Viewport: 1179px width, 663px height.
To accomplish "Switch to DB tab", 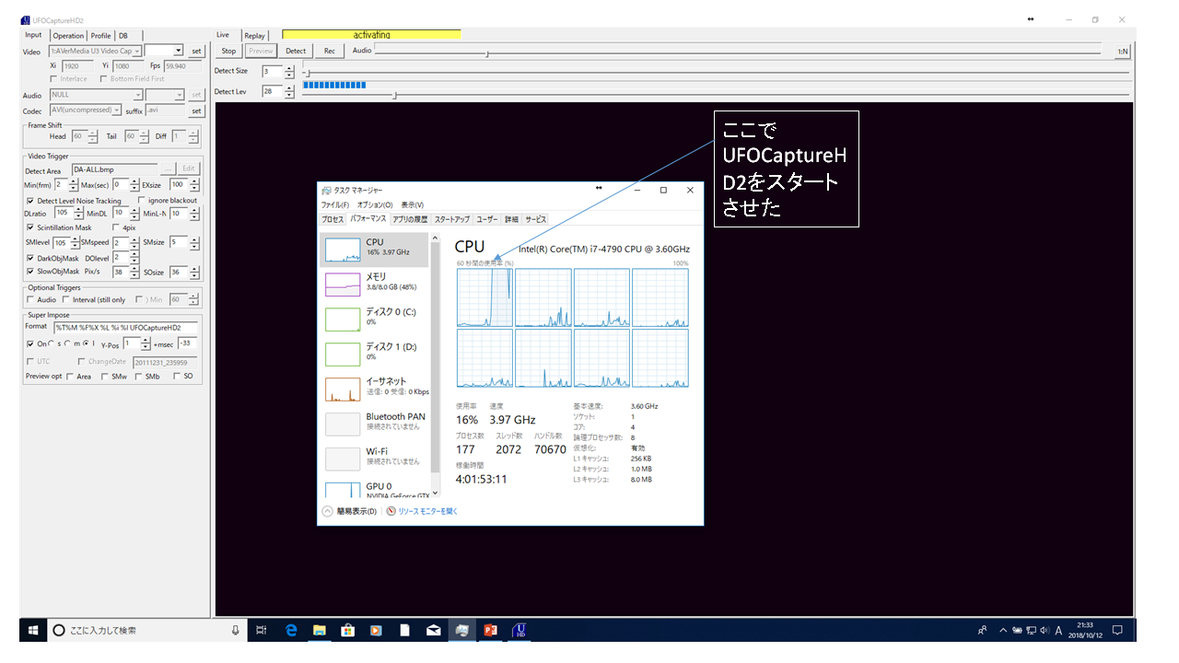I will tap(123, 36).
